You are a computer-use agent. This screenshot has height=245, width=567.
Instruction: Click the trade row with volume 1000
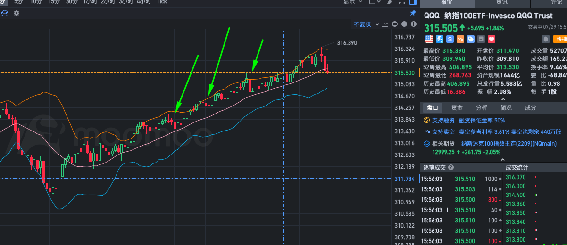(462, 179)
